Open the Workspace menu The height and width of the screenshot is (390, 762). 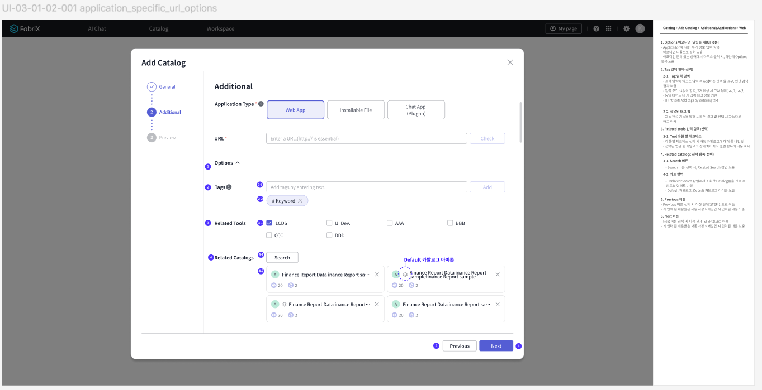tap(220, 28)
